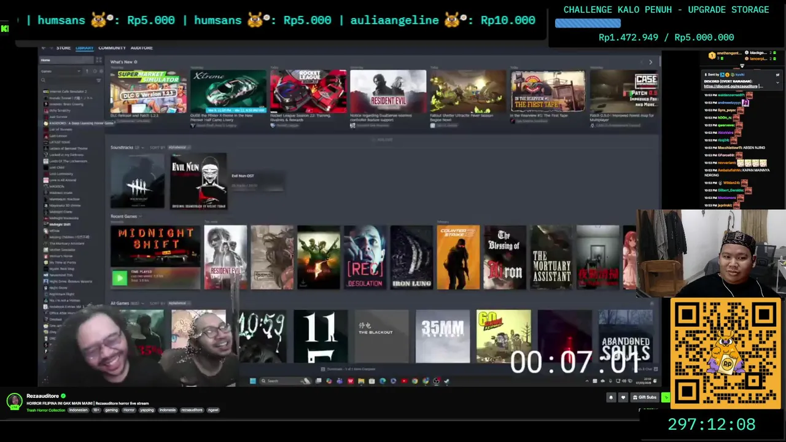Open Supermarket Simulator DLC news card

(x=149, y=92)
